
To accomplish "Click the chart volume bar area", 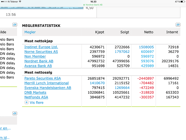I will 42,8.
